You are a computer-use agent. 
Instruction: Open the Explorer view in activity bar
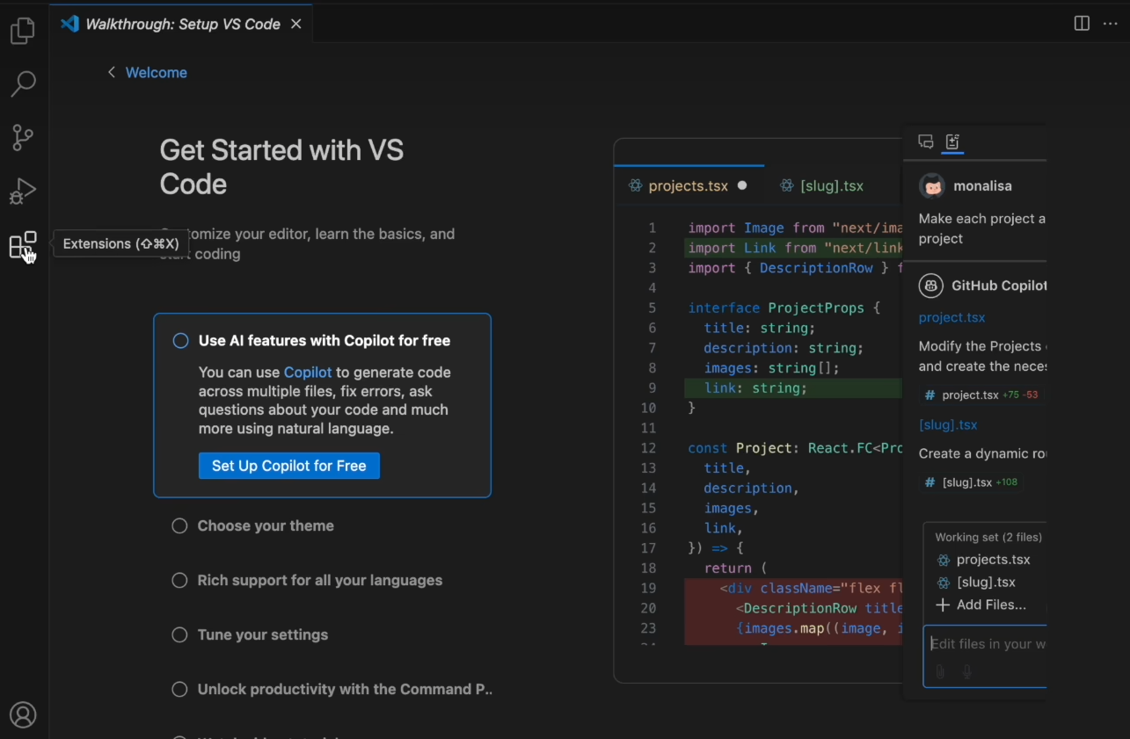[23, 32]
